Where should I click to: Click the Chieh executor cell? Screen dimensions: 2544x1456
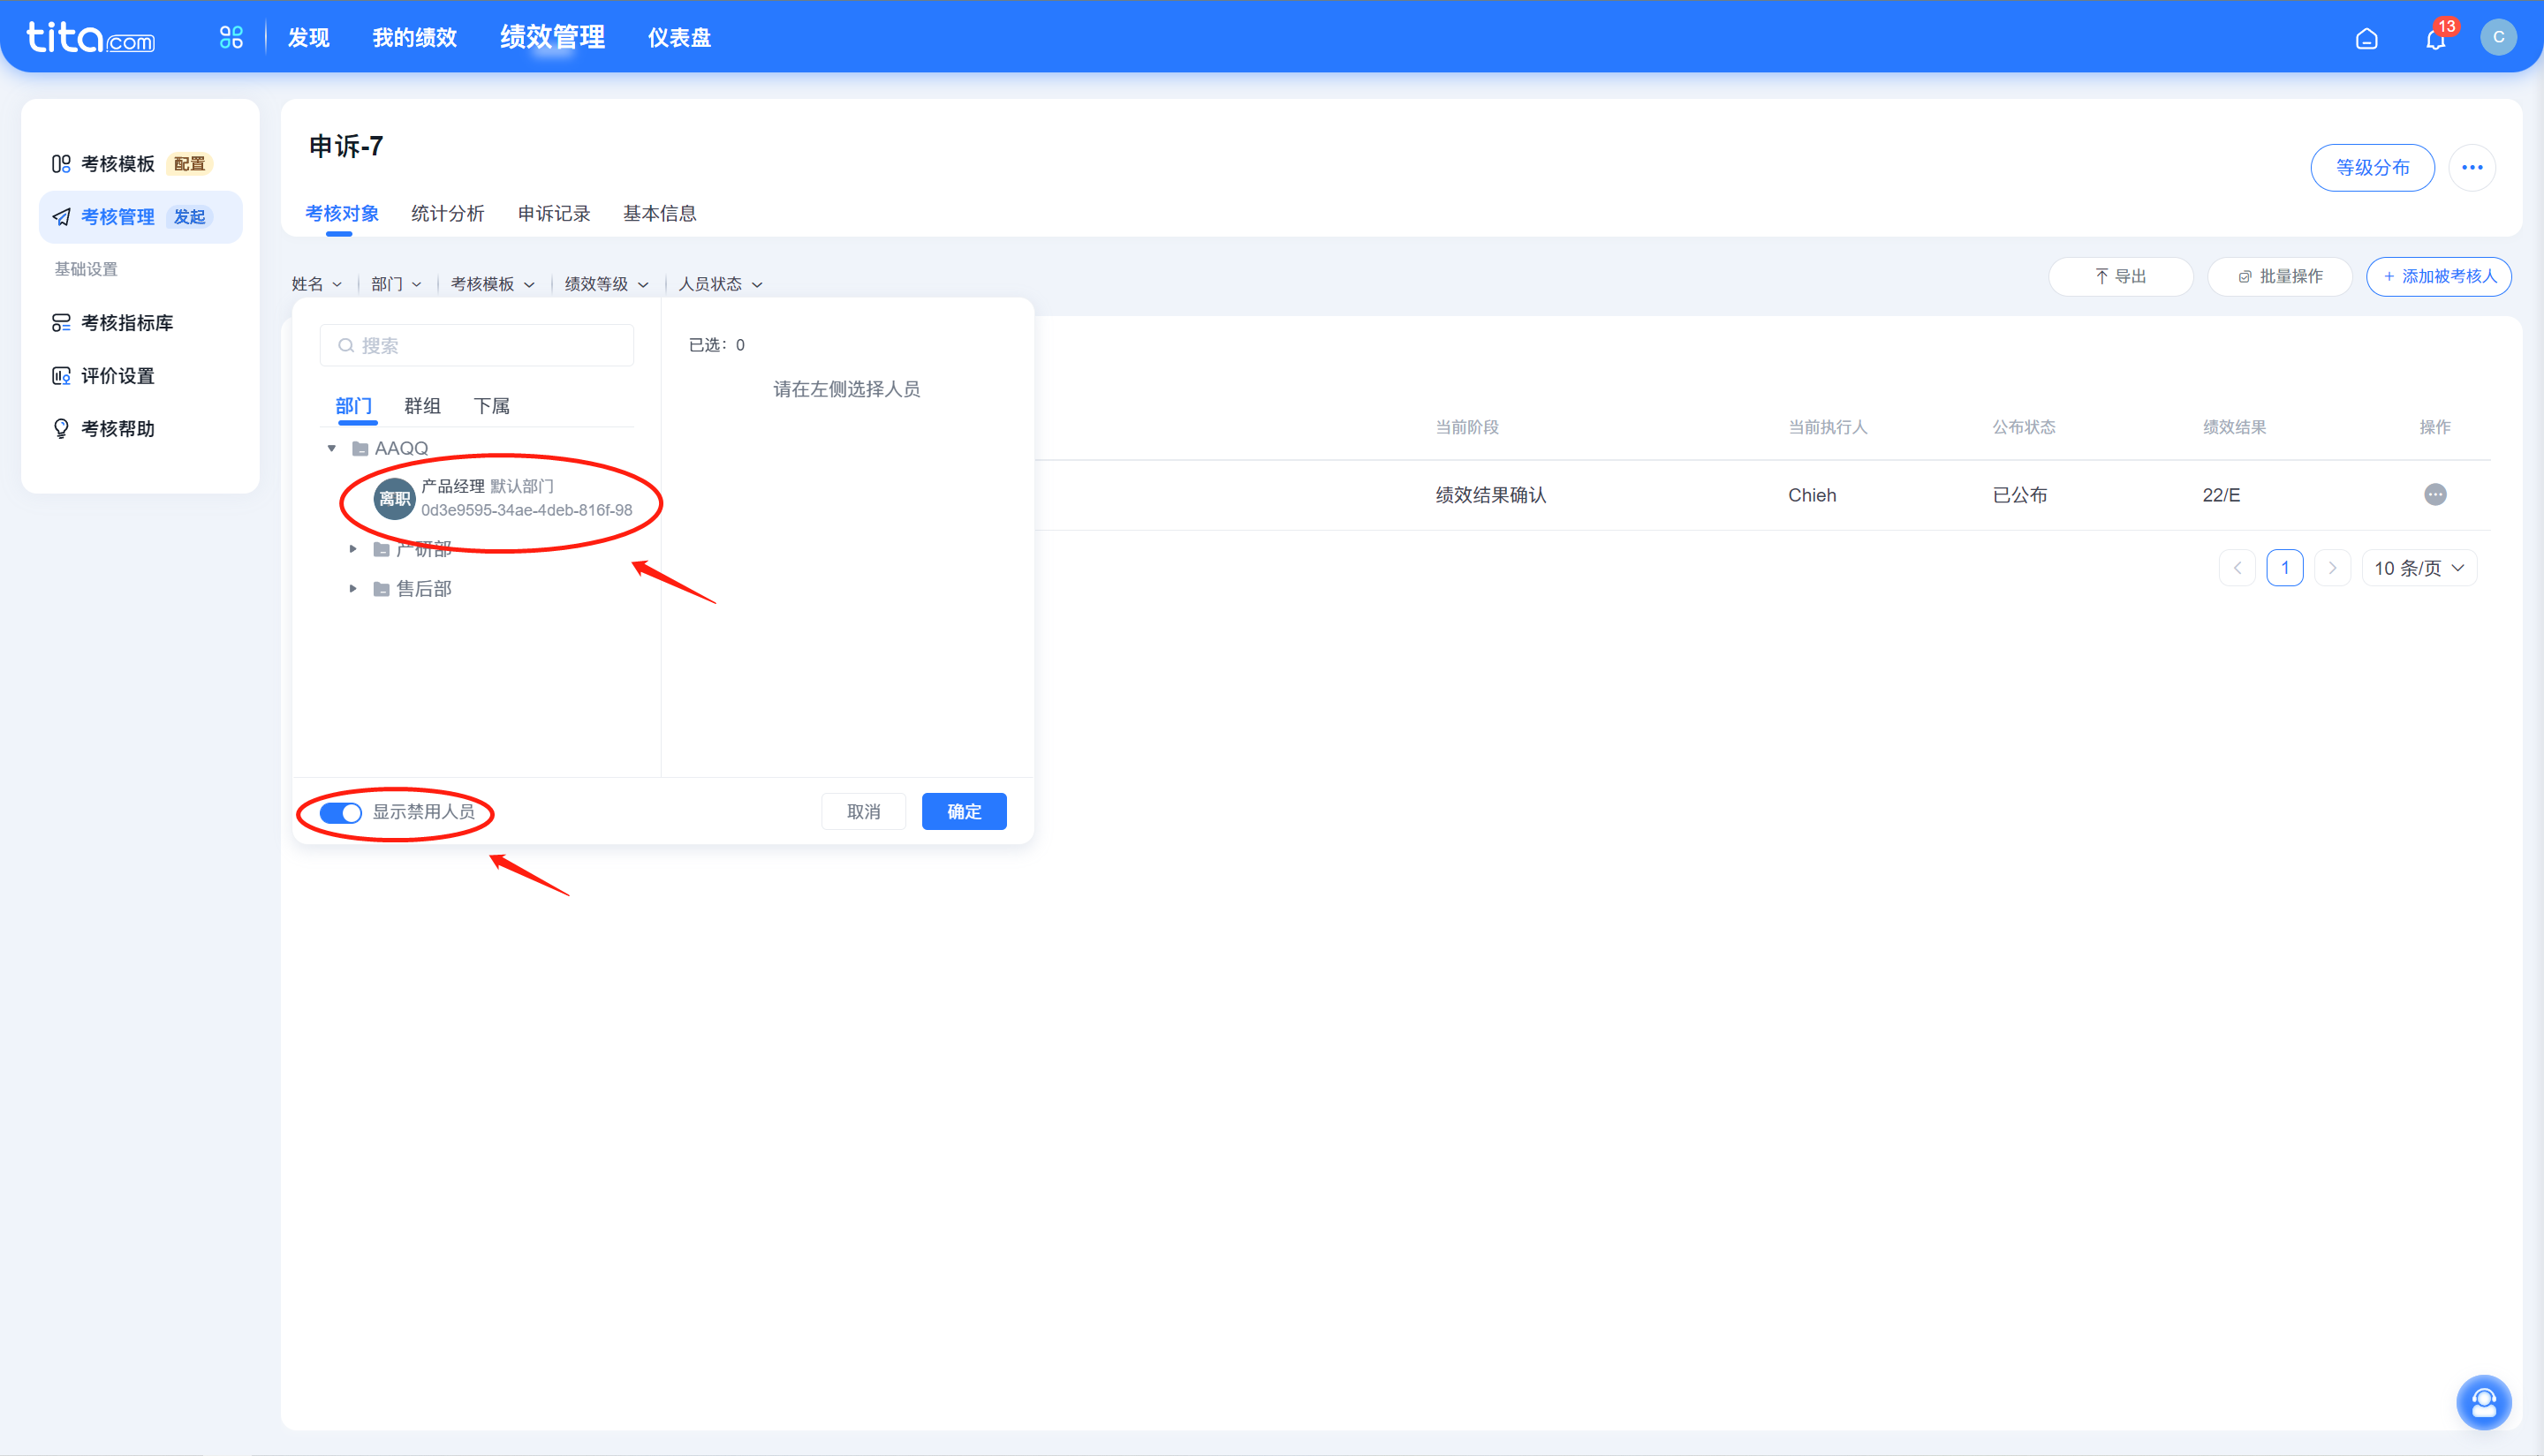(1812, 496)
